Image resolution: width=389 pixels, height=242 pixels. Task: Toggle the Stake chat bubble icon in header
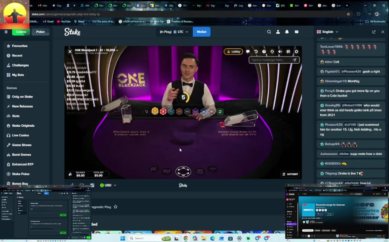tap(297, 32)
